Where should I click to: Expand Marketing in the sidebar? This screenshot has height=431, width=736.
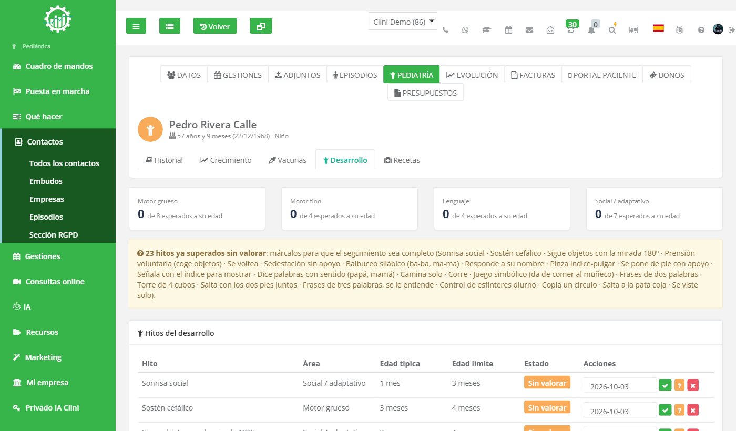[58, 357]
